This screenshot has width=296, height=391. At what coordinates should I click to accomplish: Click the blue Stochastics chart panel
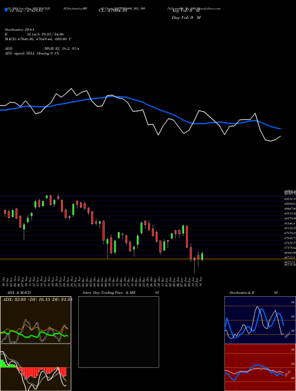pyautogui.click(x=260, y=320)
